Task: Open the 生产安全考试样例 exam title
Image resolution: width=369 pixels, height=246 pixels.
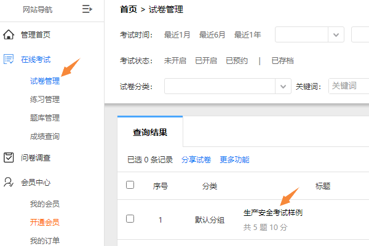Action: 272,213
